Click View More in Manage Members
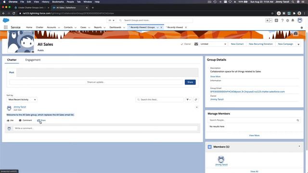 click(x=254, y=136)
